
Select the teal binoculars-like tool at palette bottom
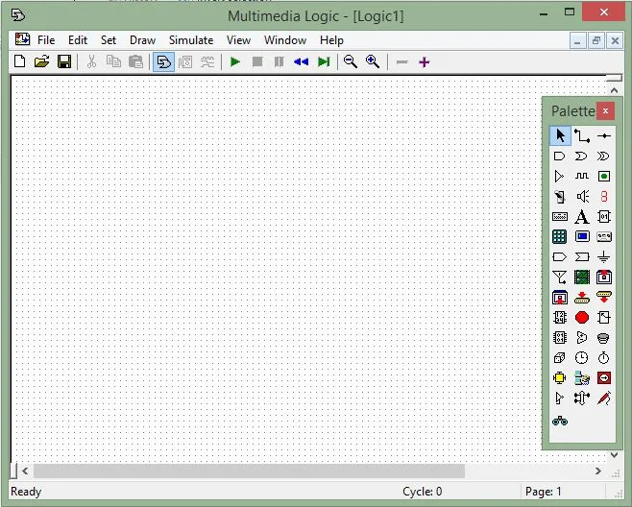(559, 422)
